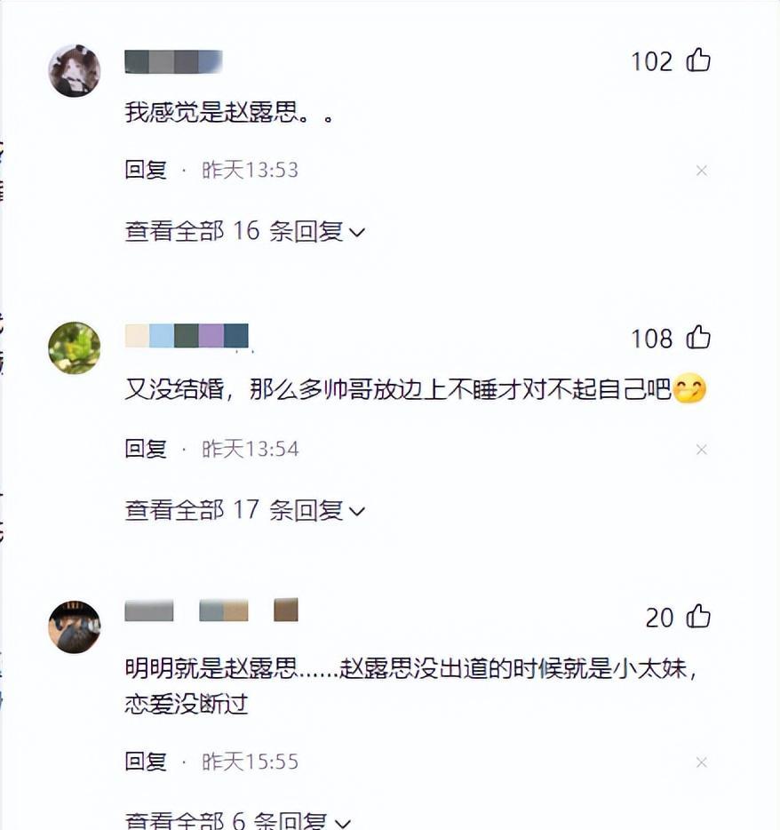Open the third commenter's blurred username

click(x=211, y=610)
